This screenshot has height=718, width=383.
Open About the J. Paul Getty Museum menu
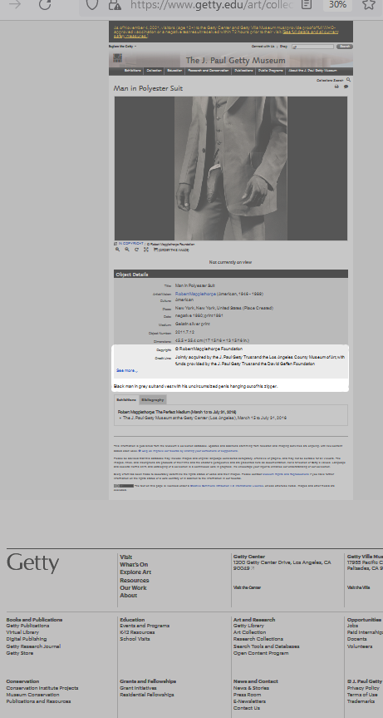click(312, 71)
